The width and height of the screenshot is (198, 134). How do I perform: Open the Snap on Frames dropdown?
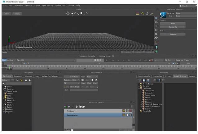coord(186,60)
